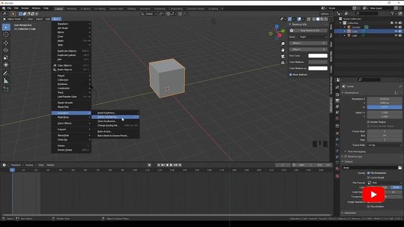
Task: Select the Transform tool
Action: [6, 65]
